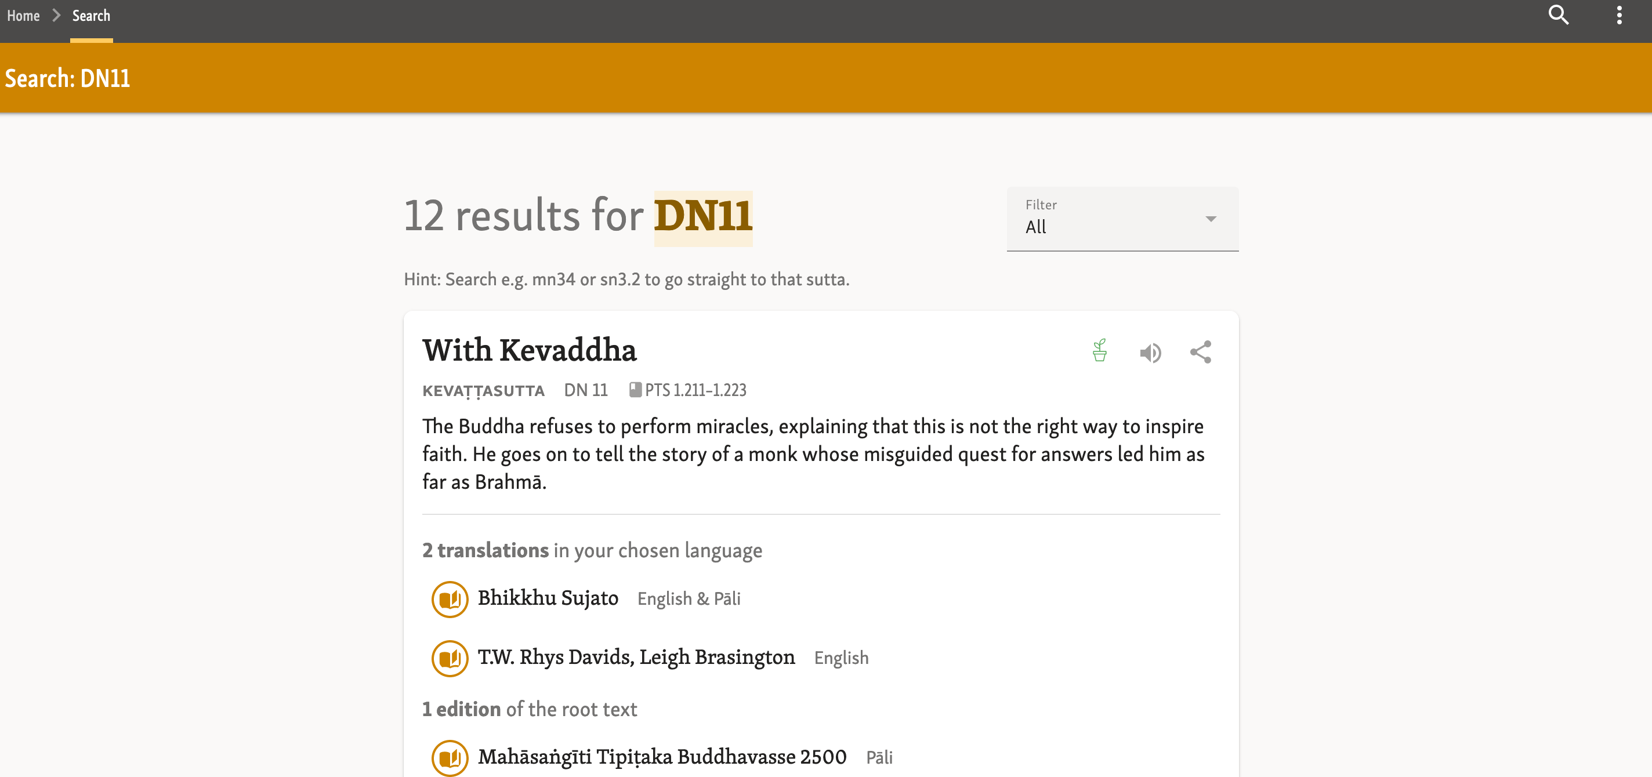
Task: Click the highlighted DN11 search term
Action: (703, 217)
